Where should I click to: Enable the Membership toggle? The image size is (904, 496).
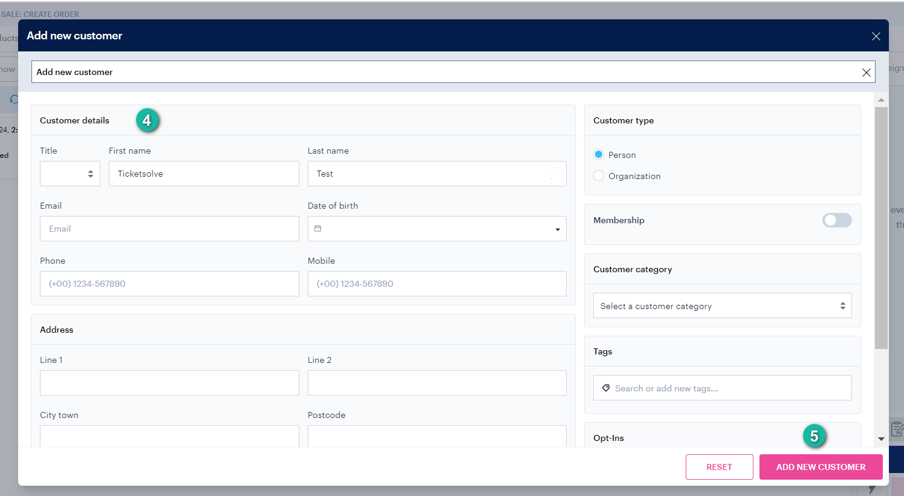pyautogui.click(x=837, y=220)
